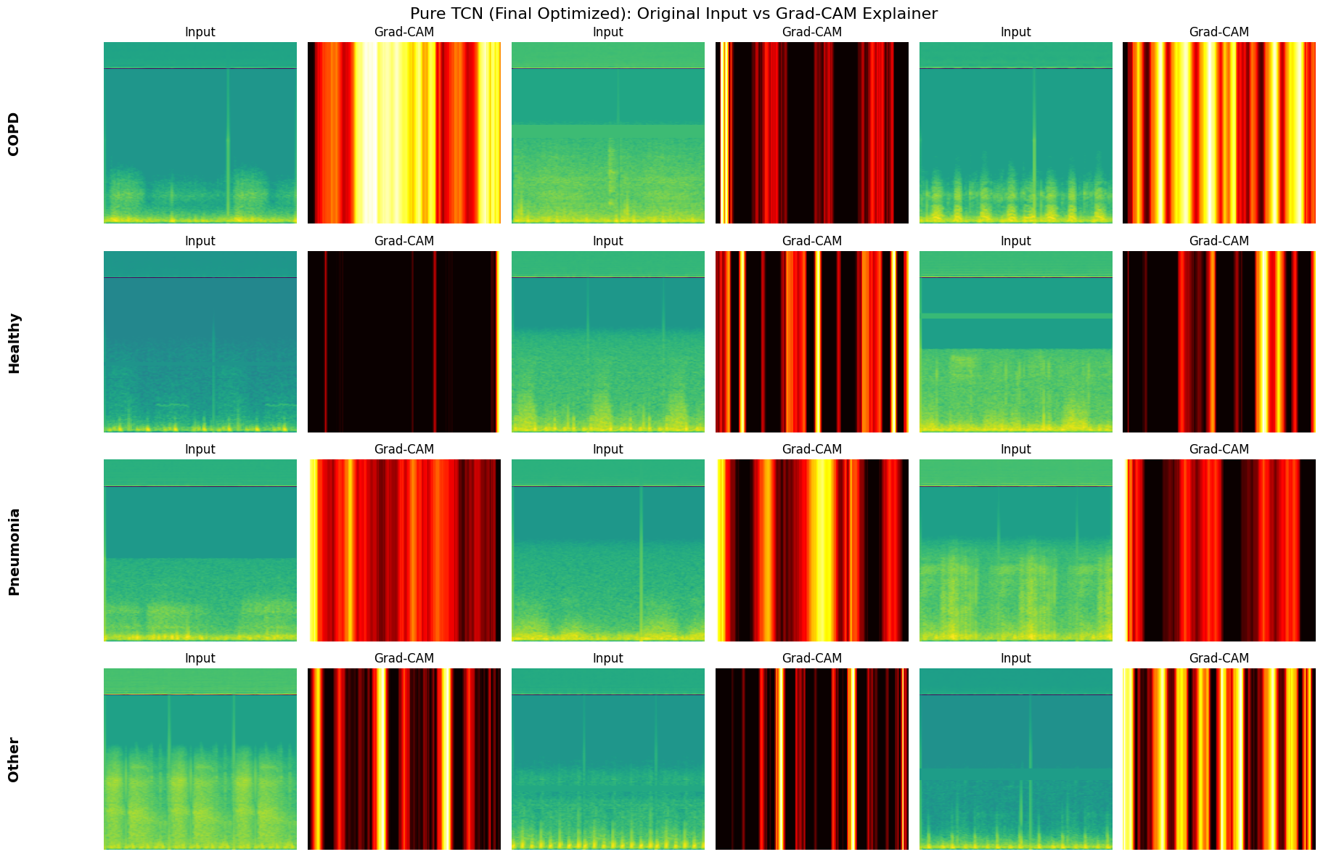
Task: Click the middle Pneumonia Grad-CAM heatmap
Action: [x=811, y=549]
